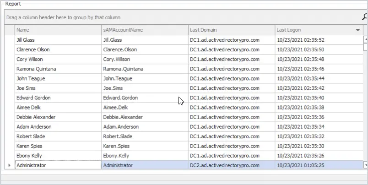Screen dimensions: 368x185
Task: Click John Teague's Last Domain cell
Action: [232, 78]
